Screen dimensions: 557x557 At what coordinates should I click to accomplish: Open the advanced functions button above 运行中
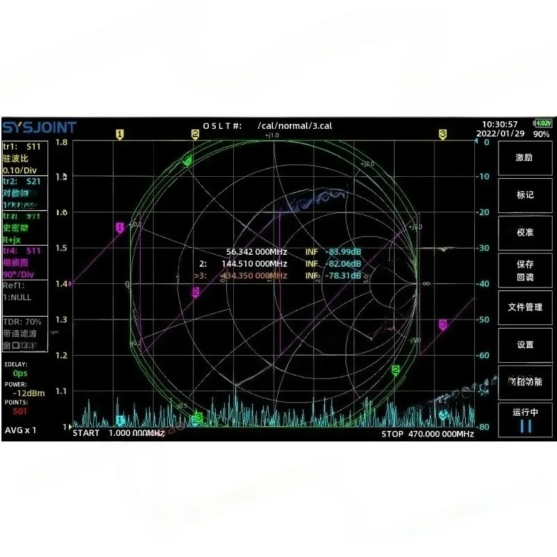[525, 382]
